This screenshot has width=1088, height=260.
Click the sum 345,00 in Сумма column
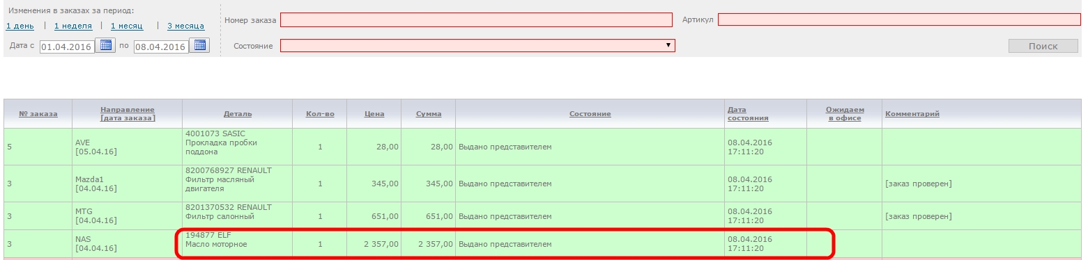439,184
